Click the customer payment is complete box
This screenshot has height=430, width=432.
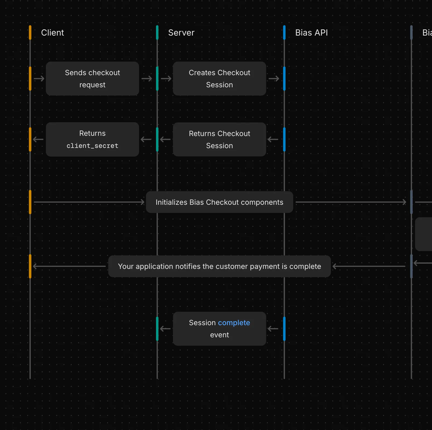tap(219, 266)
